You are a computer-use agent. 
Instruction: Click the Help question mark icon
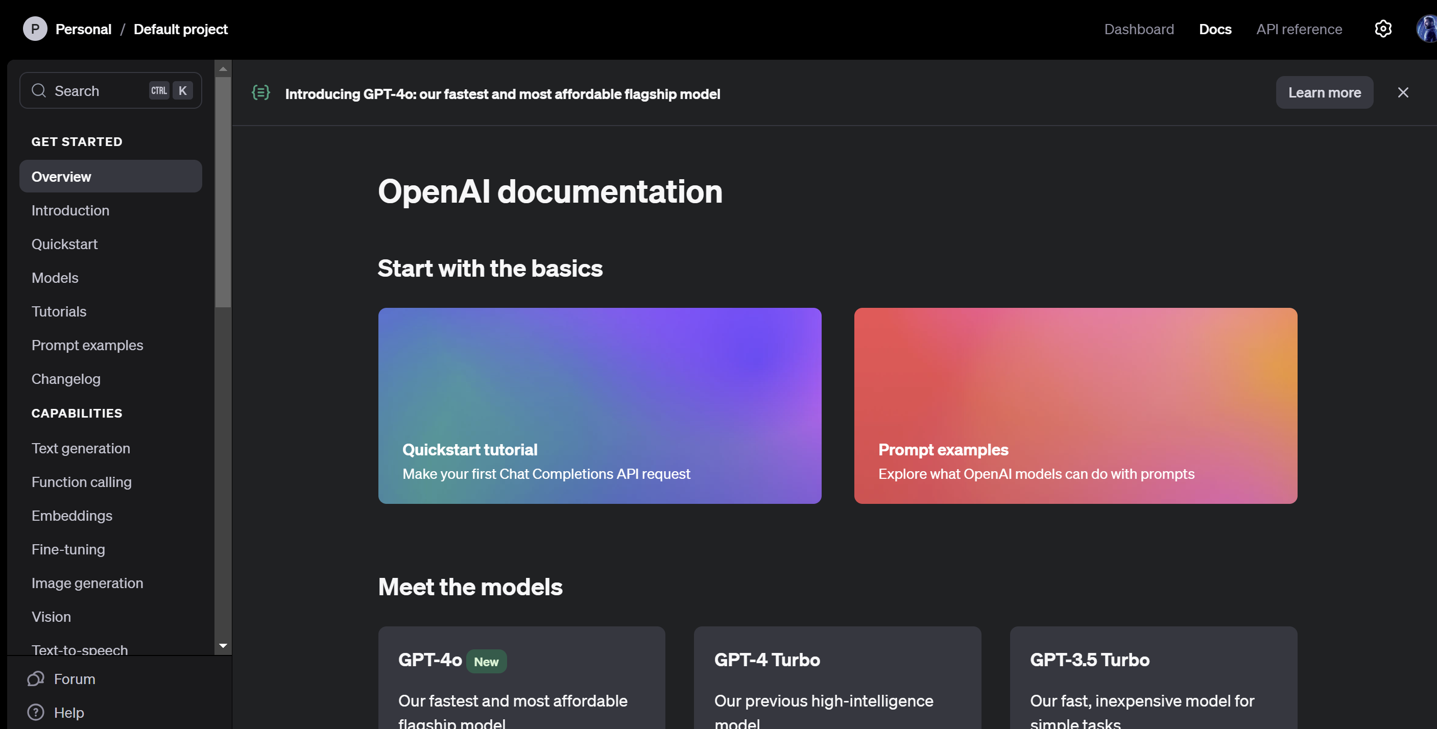[x=36, y=712]
